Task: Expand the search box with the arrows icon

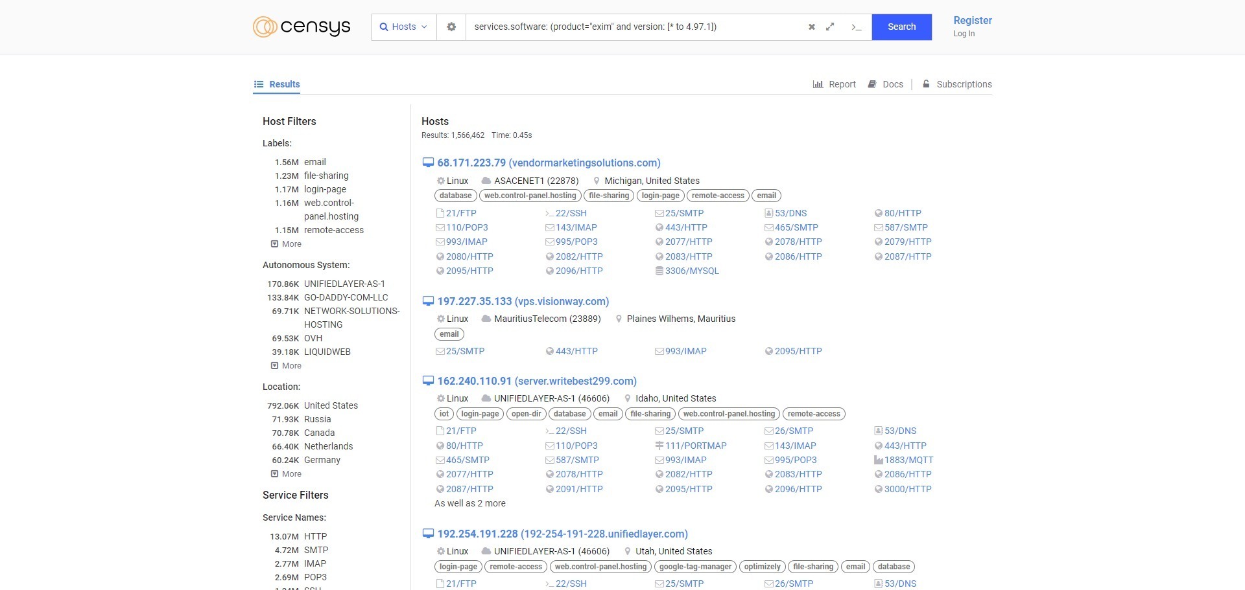Action: [x=830, y=27]
